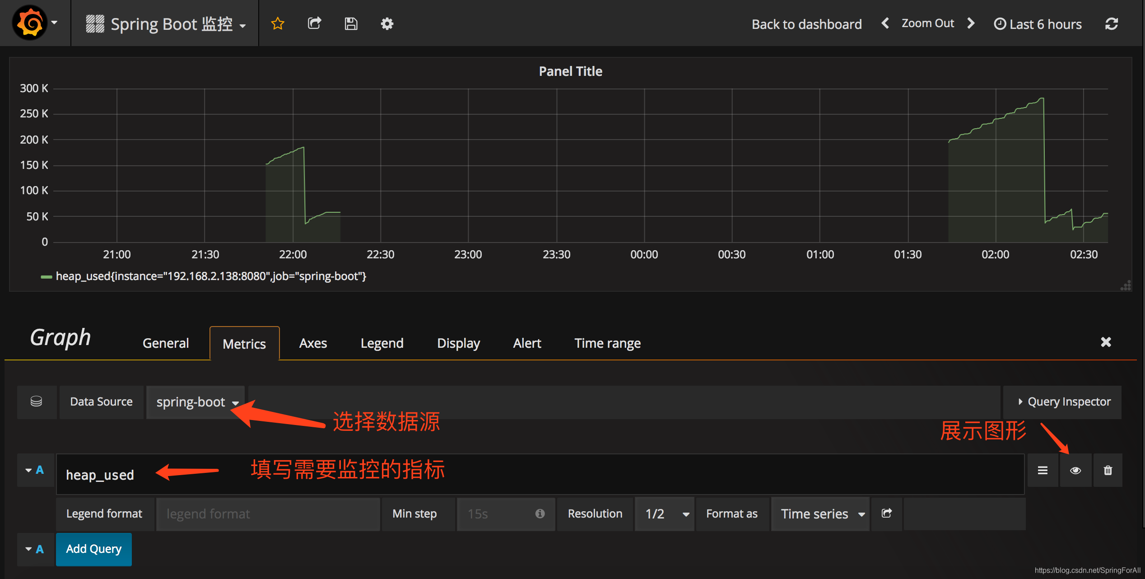Open query A options hamburger menu
This screenshot has width=1145, height=579.
[1043, 471]
